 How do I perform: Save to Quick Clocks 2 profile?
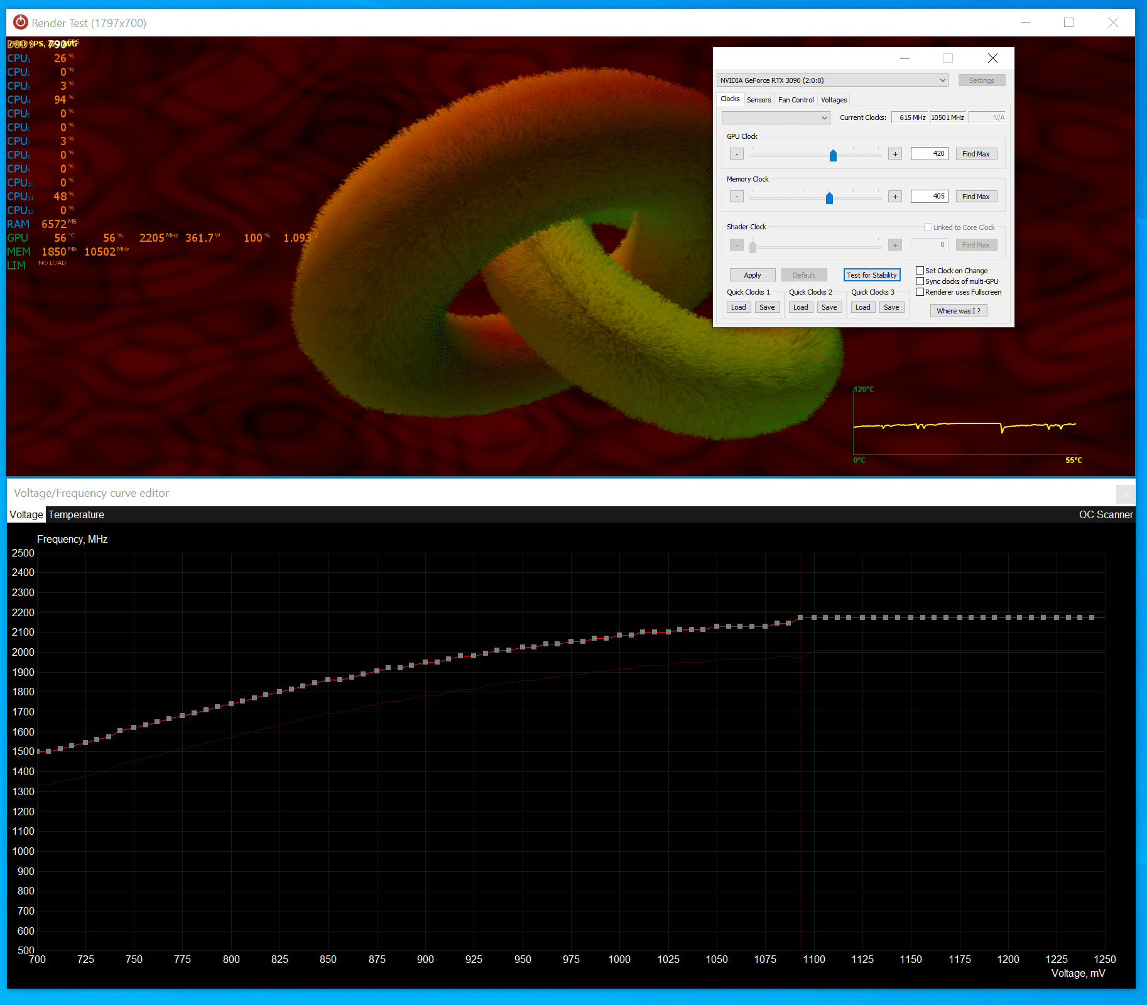(829, 307)
